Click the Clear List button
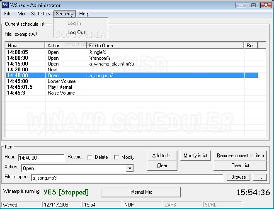This screenshot has height=209, width=274. [240, 165]
